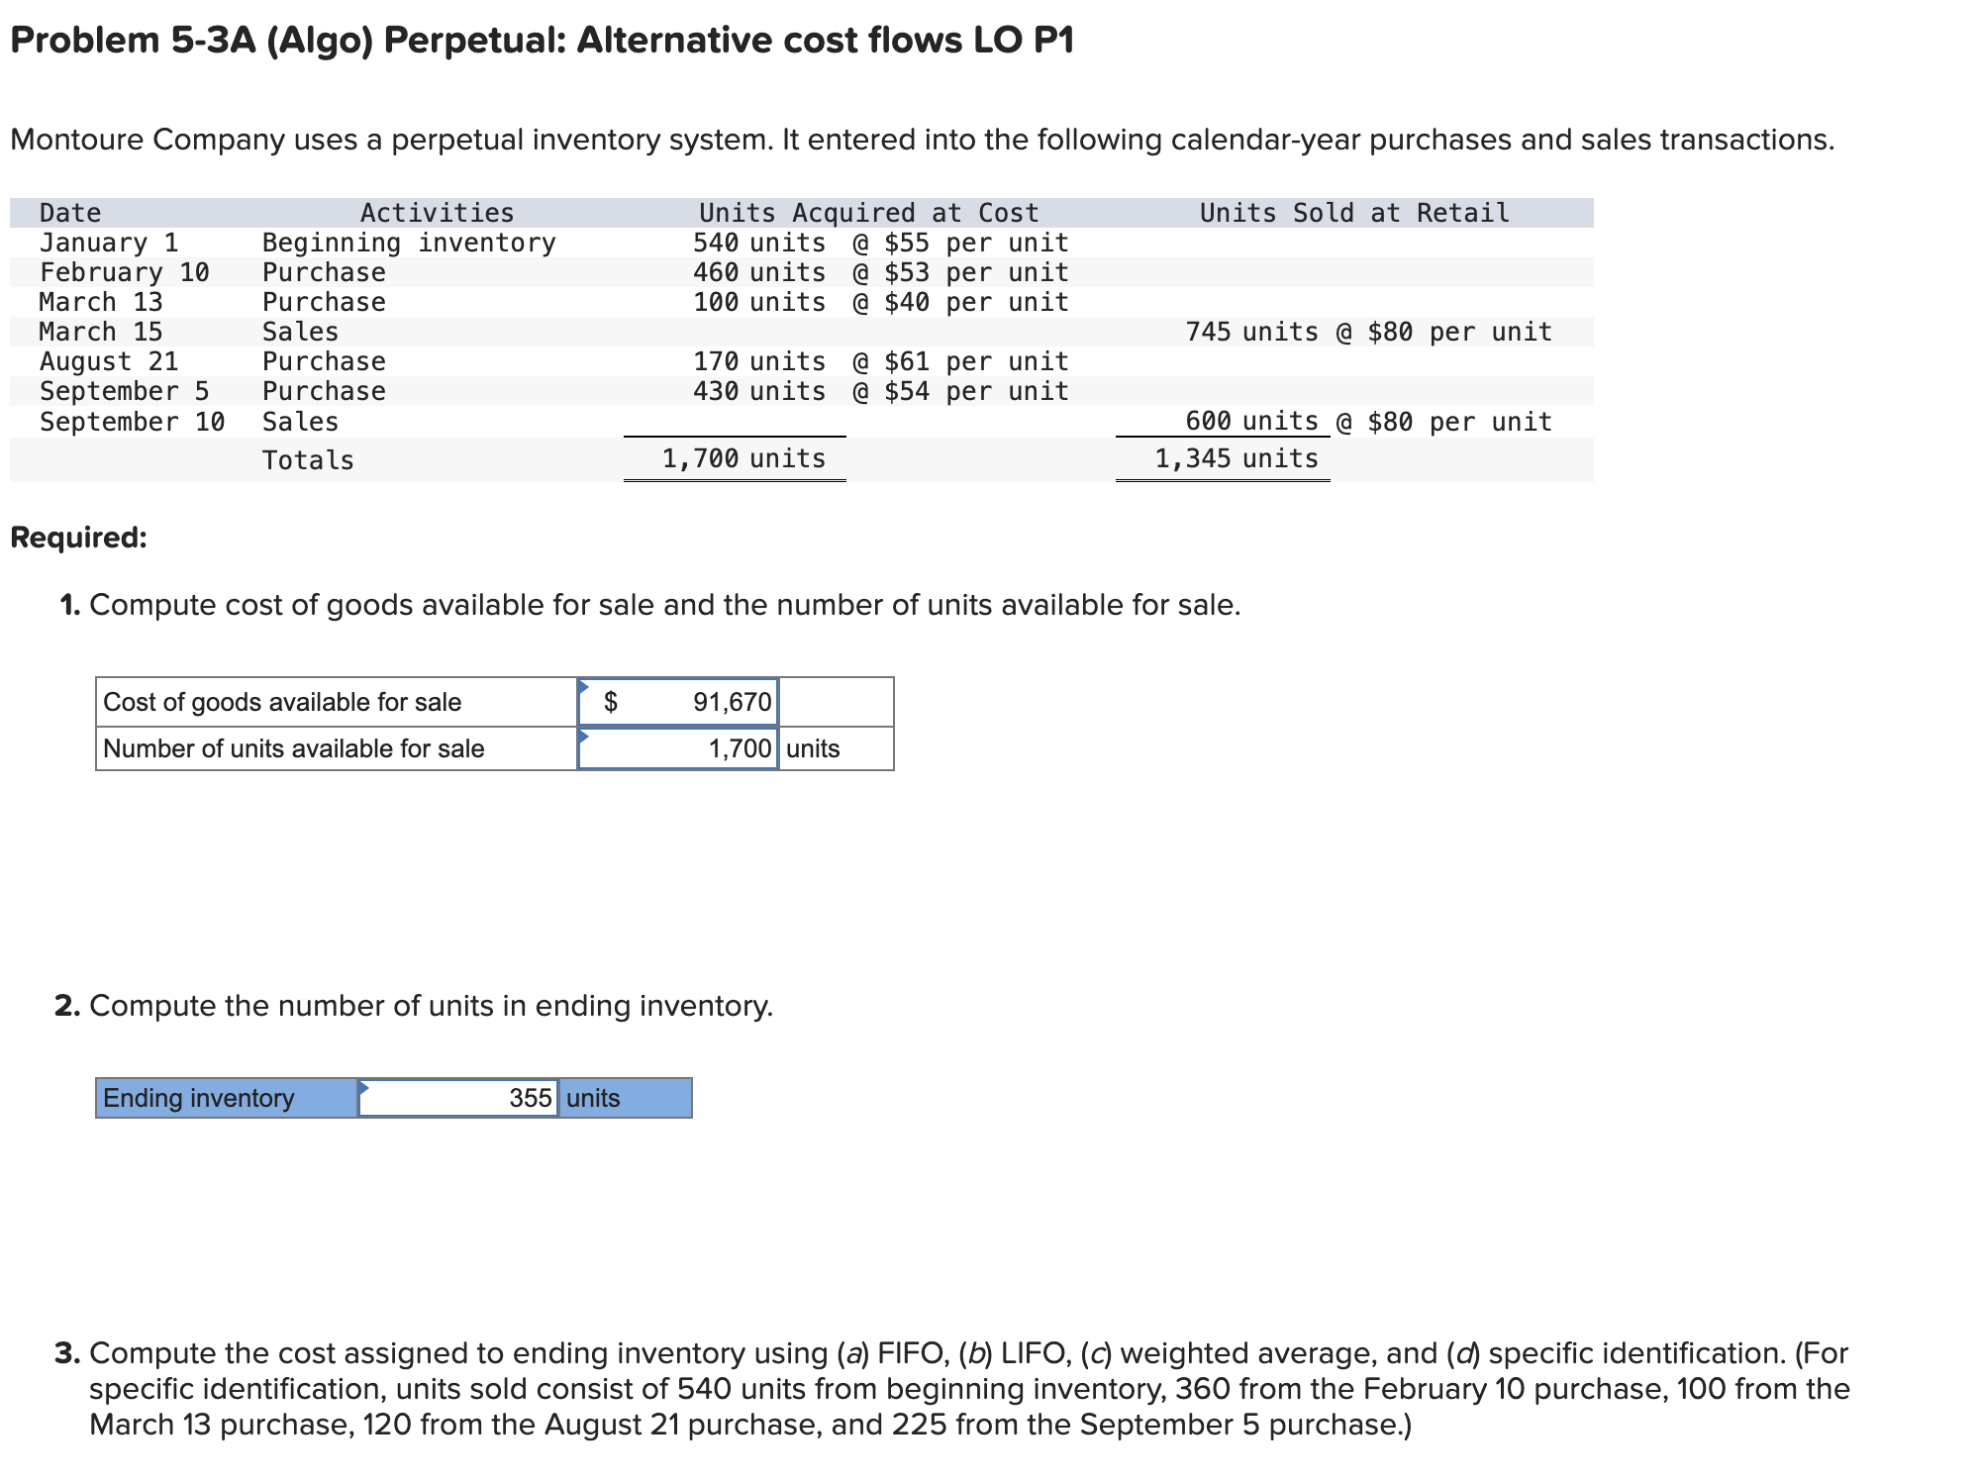Click the 'Totals' row label in the table
1980x1483 pixels.
coord(307,459)
